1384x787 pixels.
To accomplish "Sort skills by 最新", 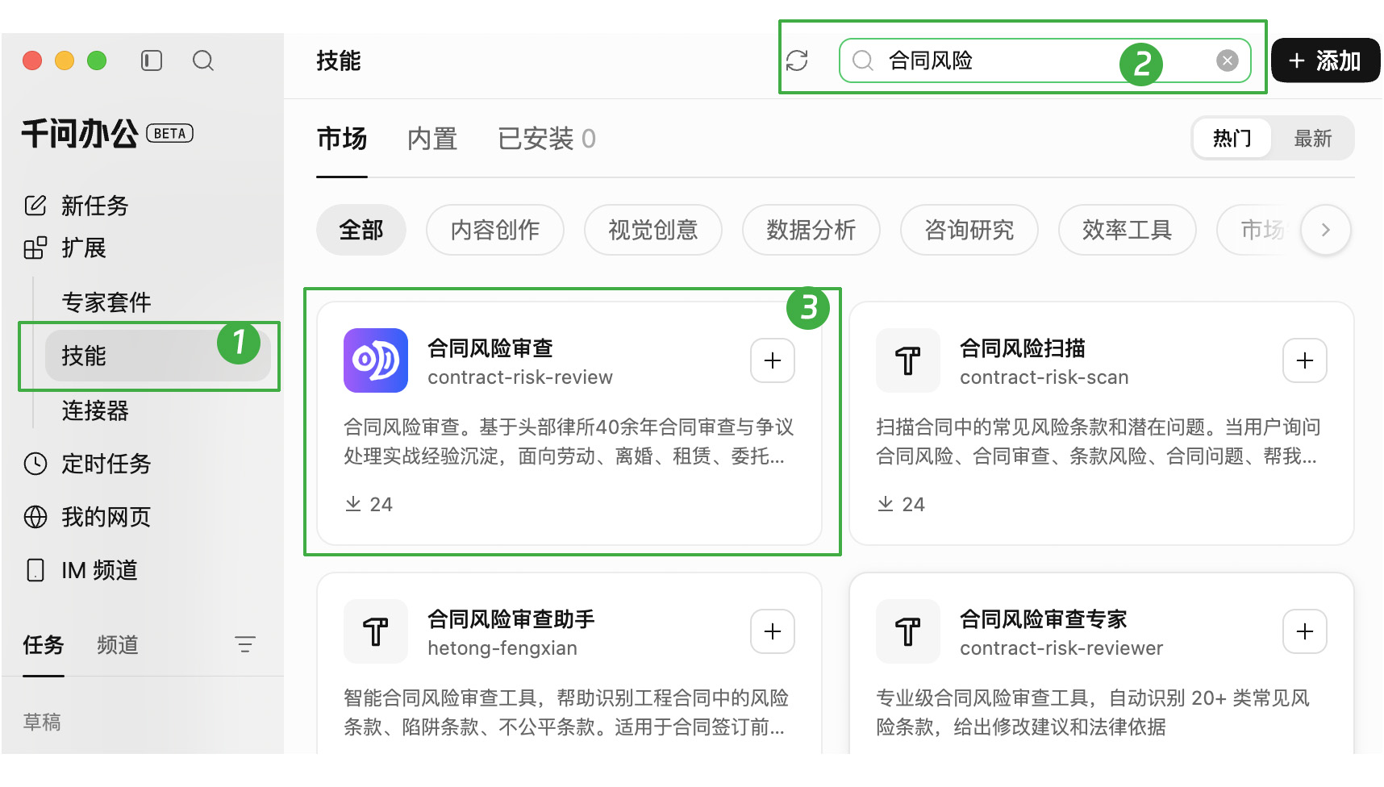I will (x=1312, y=139).
